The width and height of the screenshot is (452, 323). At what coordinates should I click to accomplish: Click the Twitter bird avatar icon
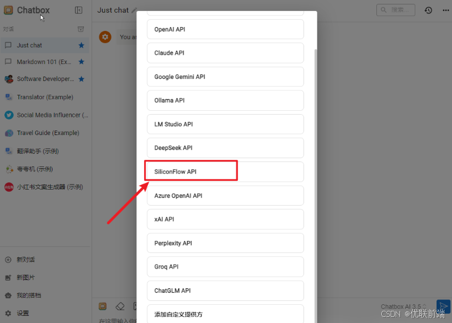[9, 115]
